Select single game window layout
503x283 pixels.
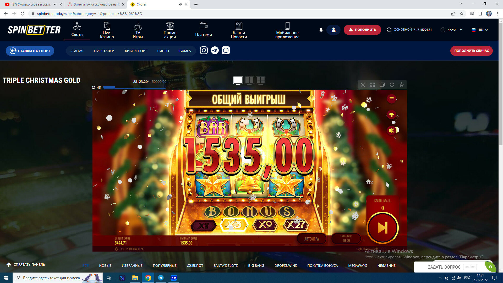coord(238,80)
